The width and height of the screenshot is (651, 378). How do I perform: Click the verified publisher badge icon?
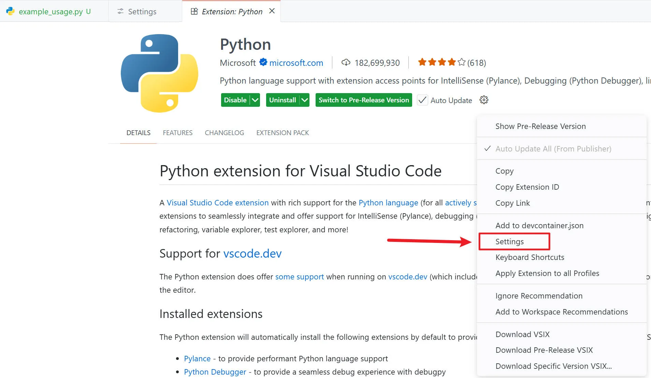[x=263, y=62]
